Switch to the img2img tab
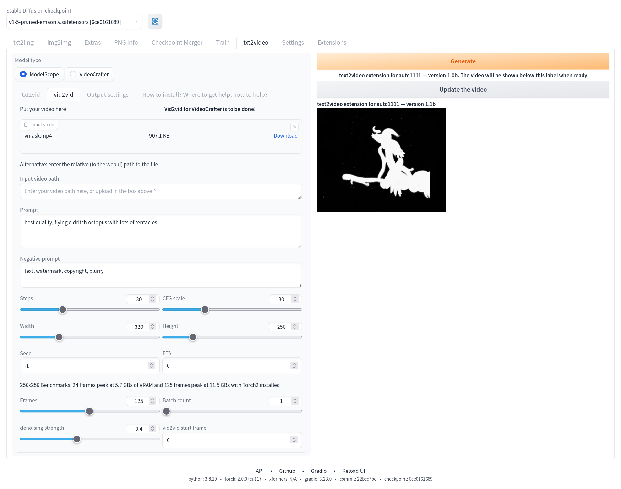 [x=59, y=42]
